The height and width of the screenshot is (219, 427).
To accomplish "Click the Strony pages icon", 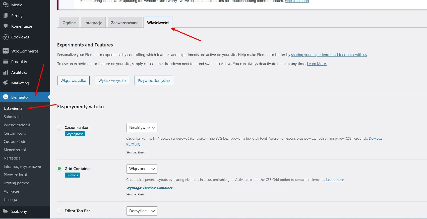I will coord(6,16).
